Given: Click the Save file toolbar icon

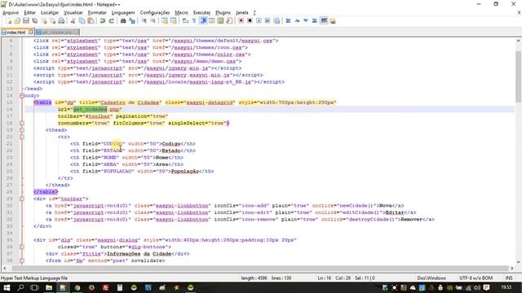Looking at the screenshot, I should click(x=26, y=21).
